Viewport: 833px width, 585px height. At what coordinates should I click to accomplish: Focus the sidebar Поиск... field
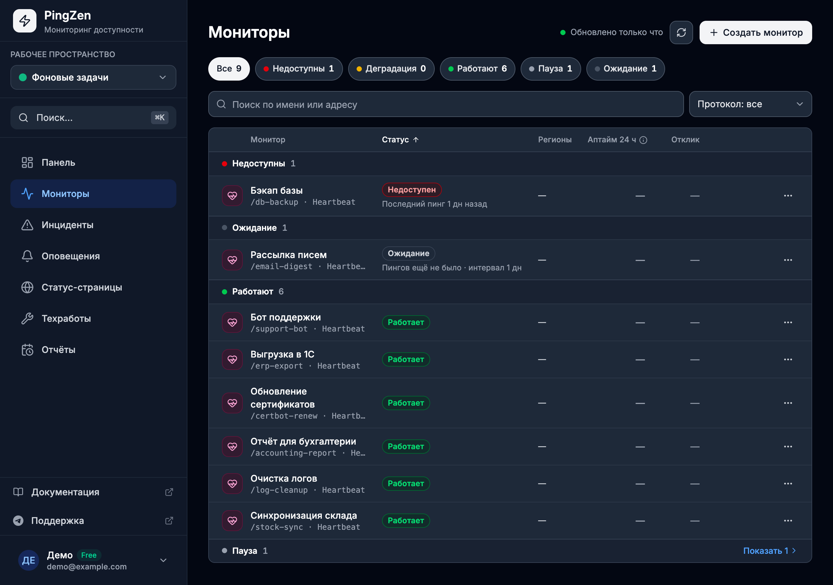(x=93, y=117)
